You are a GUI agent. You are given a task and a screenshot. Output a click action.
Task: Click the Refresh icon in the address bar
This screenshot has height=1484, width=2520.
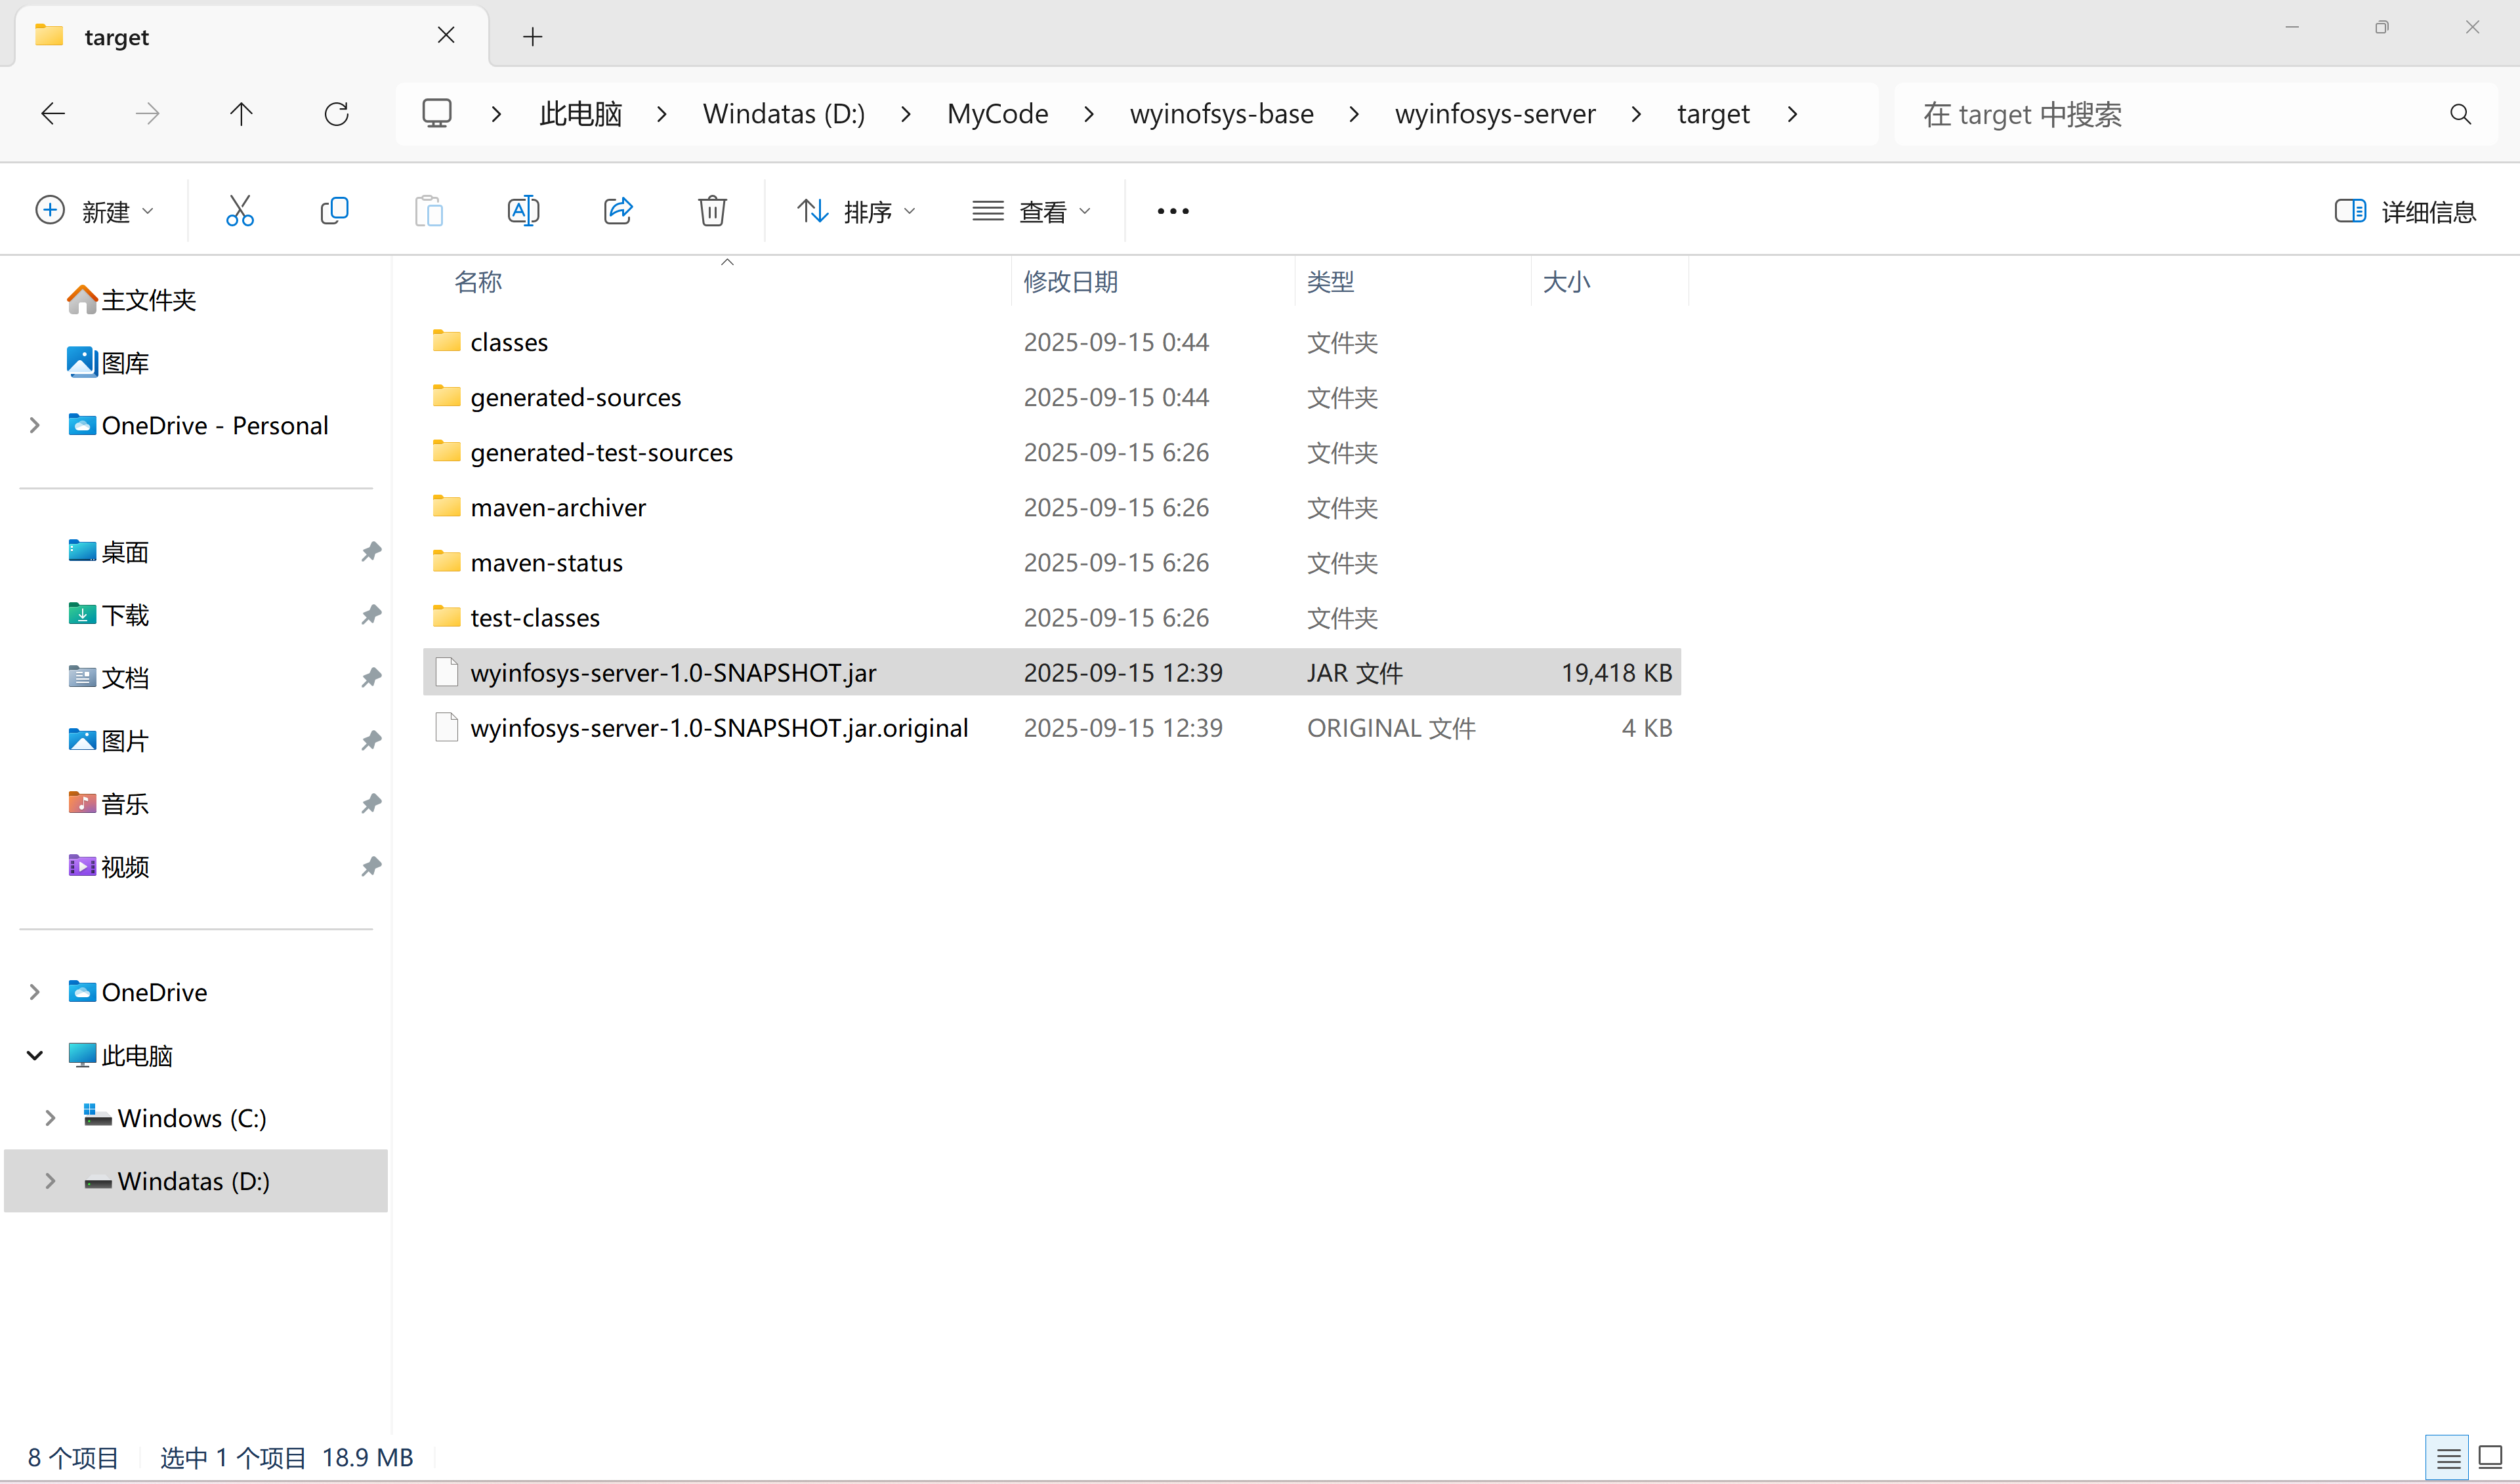coord(337,113)
